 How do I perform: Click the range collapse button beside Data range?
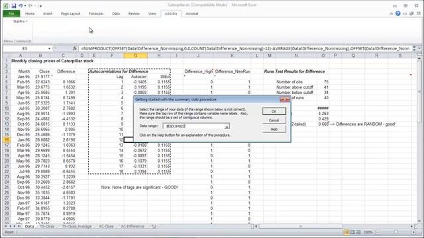(x=227, y=126)
